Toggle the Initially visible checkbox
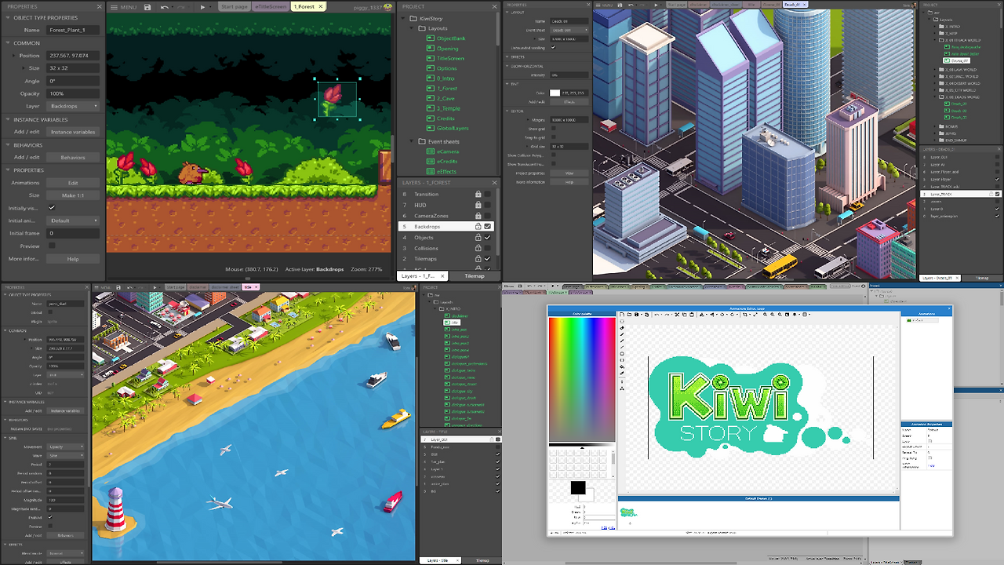This screenshot has width=1004, height=565. coord(52,208)
